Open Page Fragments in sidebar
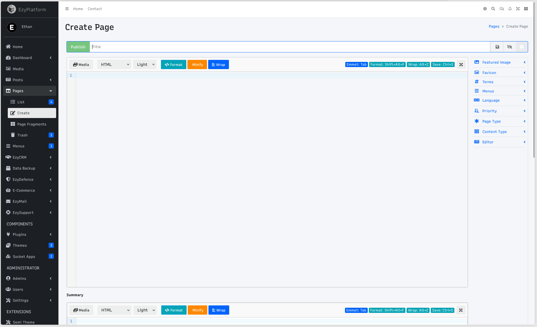The width and height of the screenshot is (537, 327). click(x=32, y=124)
